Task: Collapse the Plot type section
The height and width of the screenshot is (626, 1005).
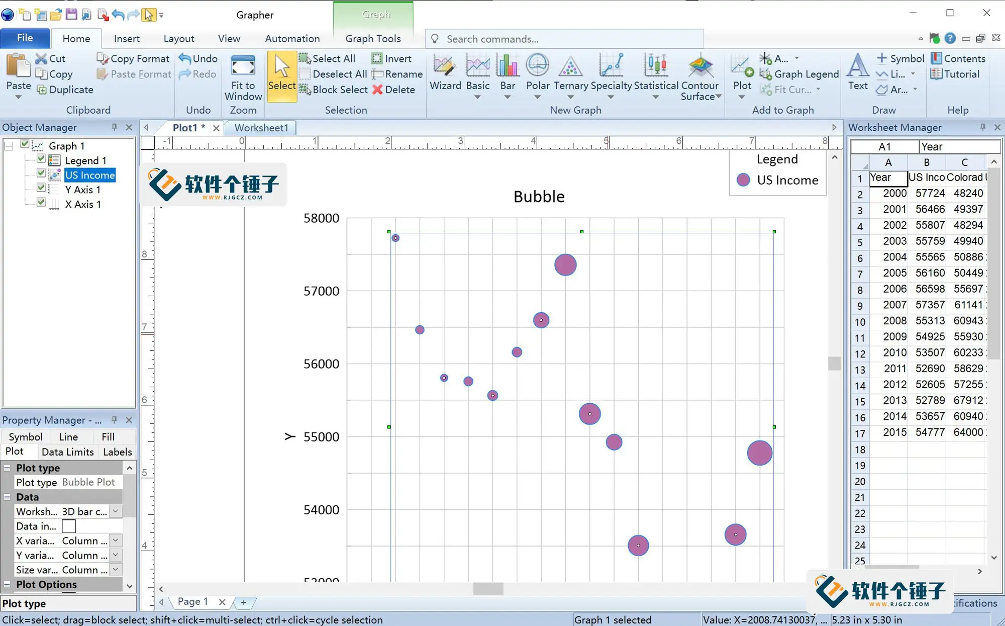Action: tap(7, 468)
